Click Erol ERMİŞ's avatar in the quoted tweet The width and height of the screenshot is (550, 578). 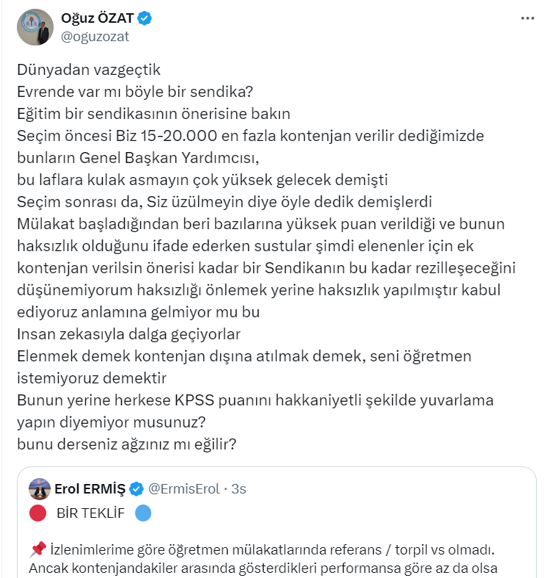40,489
